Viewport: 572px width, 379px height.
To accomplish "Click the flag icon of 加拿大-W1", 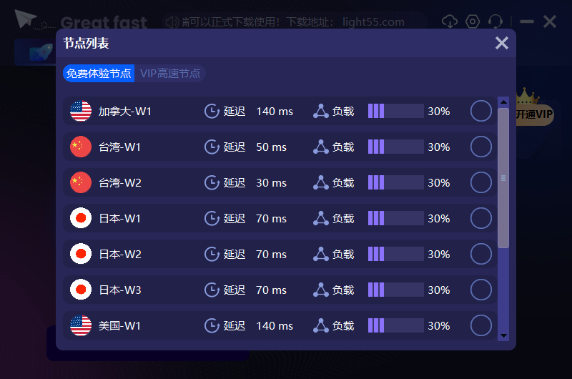I will coord(81,111).
